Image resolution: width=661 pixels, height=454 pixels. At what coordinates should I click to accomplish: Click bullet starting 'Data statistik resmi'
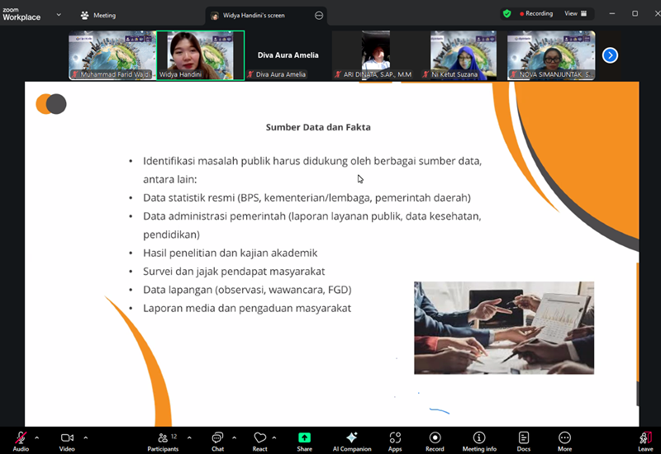307,198
